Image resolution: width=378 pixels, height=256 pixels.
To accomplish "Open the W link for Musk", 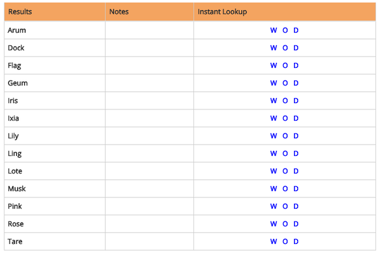I will point(273,189).
